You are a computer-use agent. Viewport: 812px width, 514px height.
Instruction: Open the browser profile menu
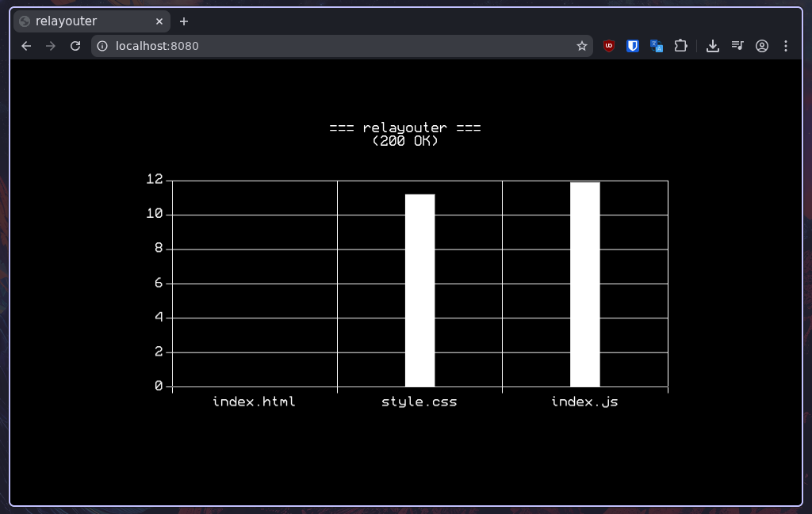click(x=762, y=46)
